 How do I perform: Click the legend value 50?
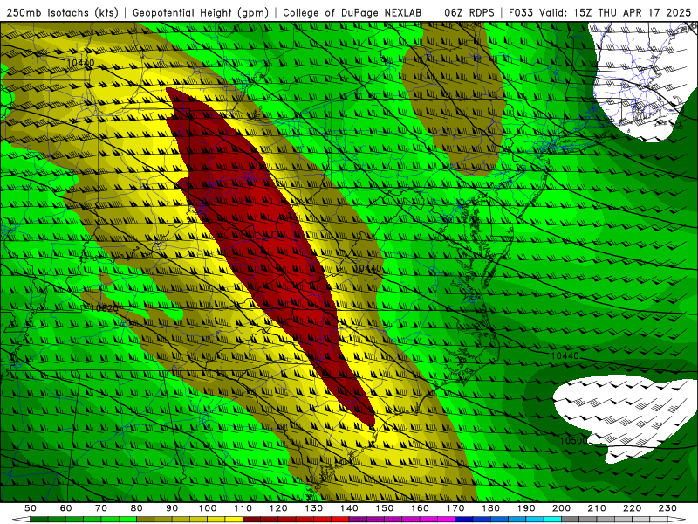[31, 508]
